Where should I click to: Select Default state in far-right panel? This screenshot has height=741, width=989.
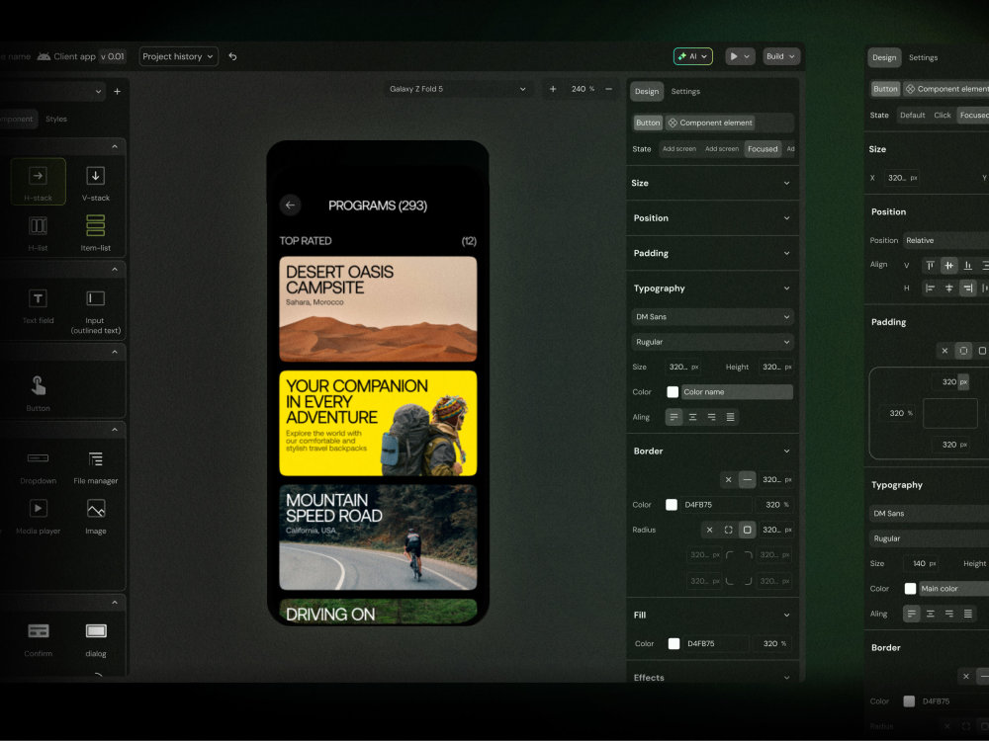coord(912,116)
